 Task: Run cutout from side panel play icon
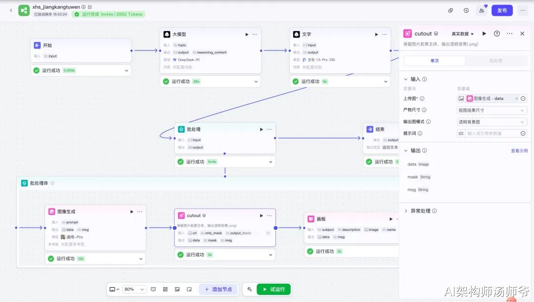[x=484, y=34]
